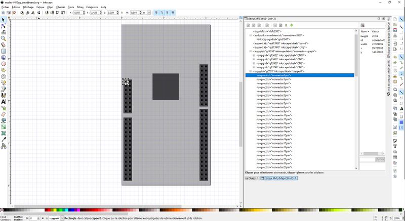
Task: Click the Nom column header
Action: pyautogui.click(x=364, y=31)
